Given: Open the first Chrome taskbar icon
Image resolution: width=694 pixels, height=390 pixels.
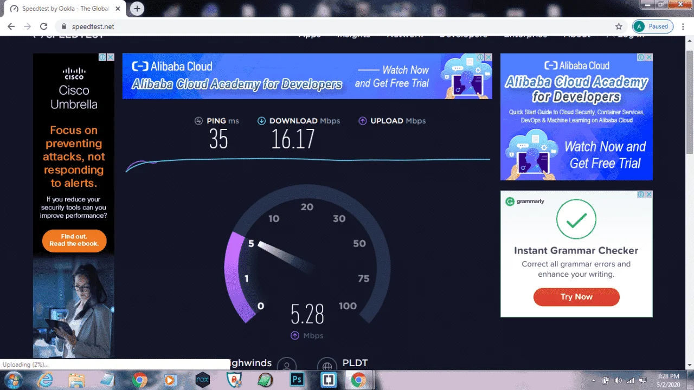Looking at the screenshot, I should pos(139,380).
